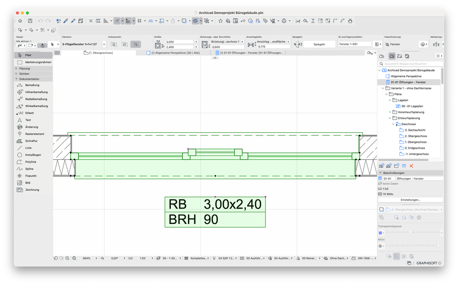The image size is (458, 285).
Task: Select the Schraffur fill tool
Action: coord(33,141)
